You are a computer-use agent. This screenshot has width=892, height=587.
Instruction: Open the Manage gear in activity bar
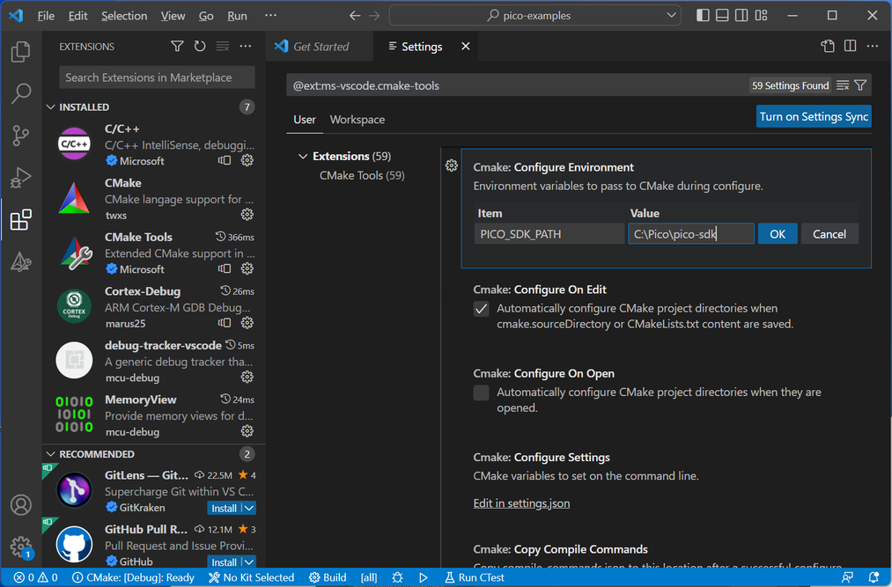pyautogui.click(x=21, y=547)
